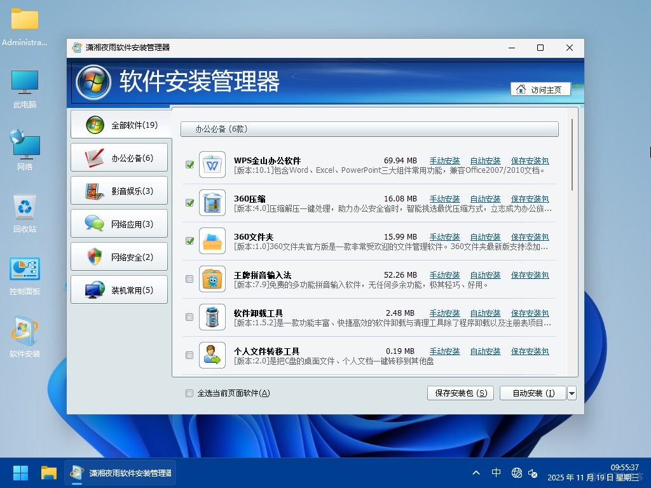The image size is (651, 488).
Task: Select the 影音娱乐(3) category
Action: pyautogui.click(x=120, y=190)
